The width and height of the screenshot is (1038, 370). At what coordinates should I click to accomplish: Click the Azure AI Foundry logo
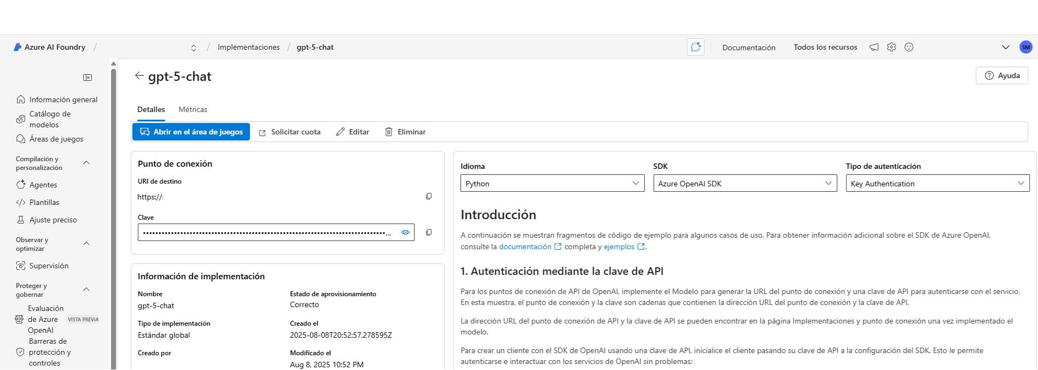18,47
